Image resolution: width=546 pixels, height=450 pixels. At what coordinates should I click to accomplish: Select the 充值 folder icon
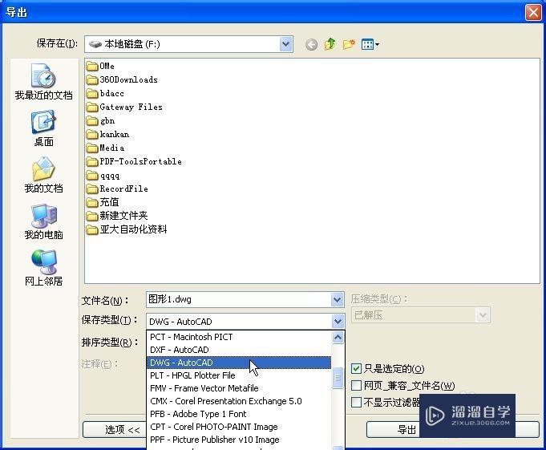[92, 202]
